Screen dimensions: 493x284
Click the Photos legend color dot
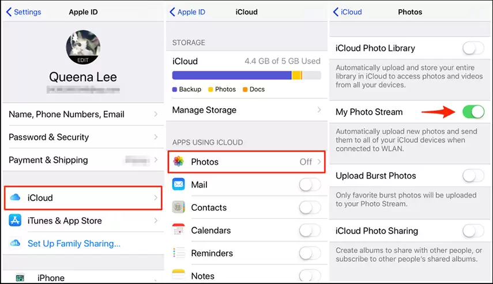[210, 89]
